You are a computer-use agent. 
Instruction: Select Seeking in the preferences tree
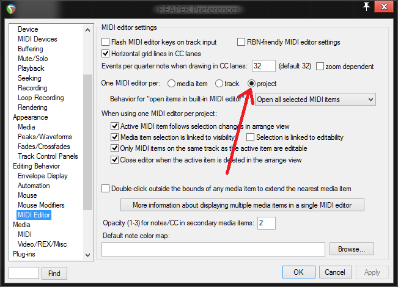[x=29, y=78]
